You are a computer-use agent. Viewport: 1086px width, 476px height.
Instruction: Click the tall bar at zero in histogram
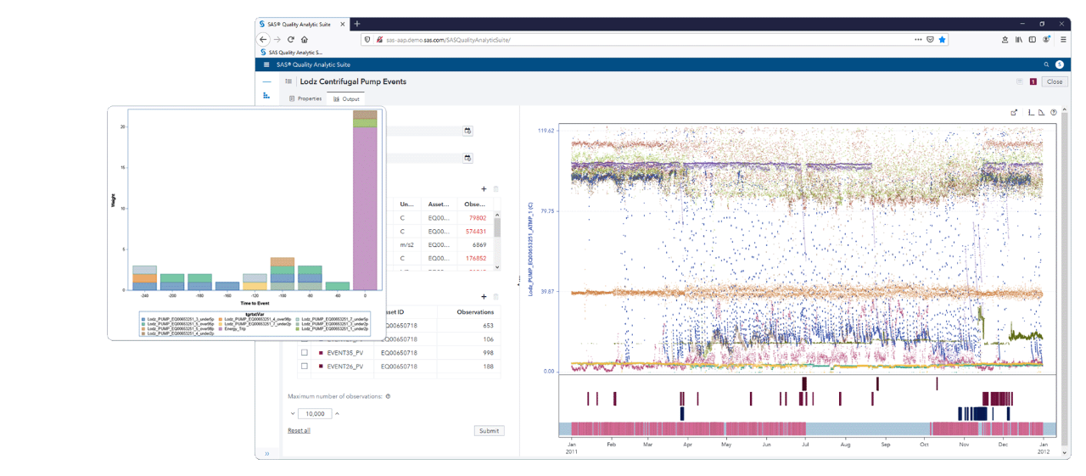coord(365,200)
